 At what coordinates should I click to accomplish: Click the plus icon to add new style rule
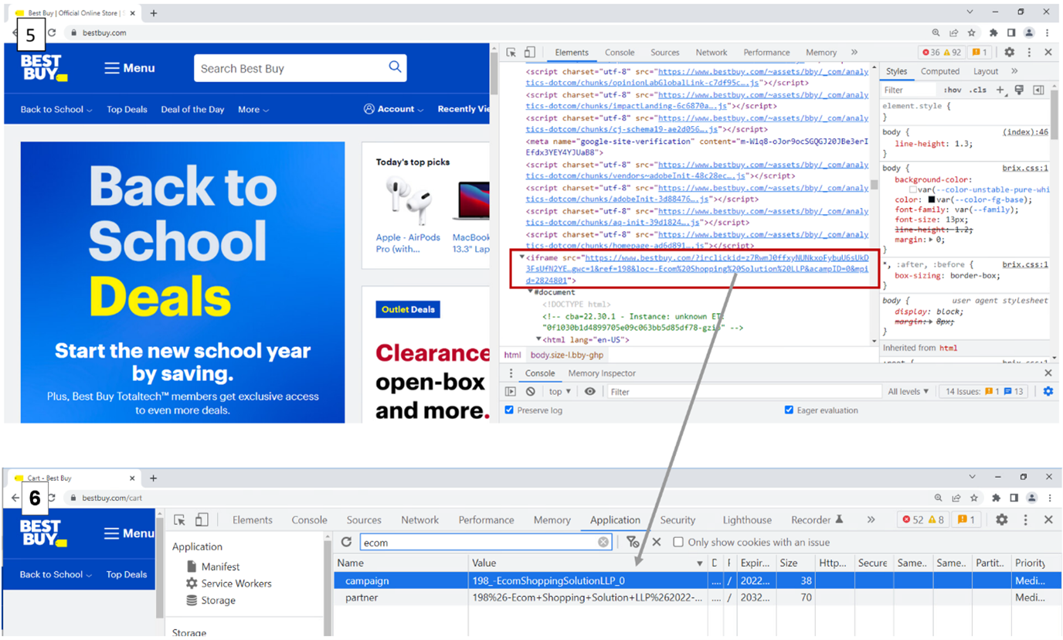(x=1000, y=90)
